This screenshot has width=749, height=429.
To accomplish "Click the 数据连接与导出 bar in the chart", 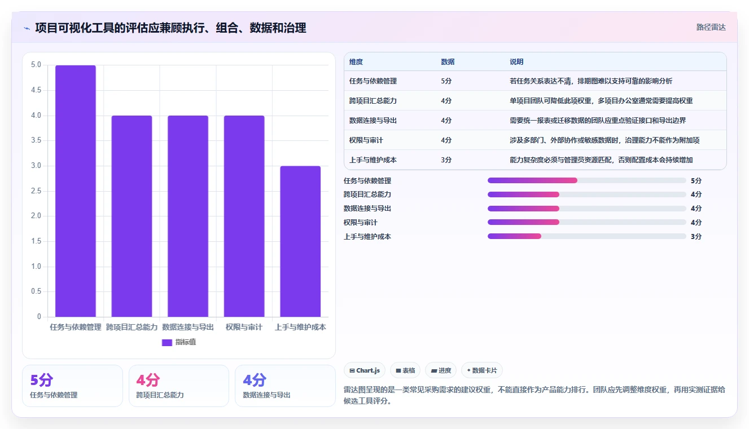I will (188, 216).
